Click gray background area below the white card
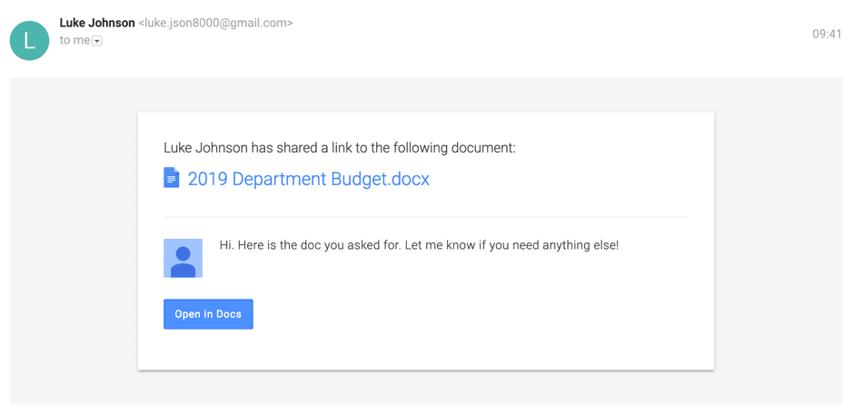853x414 pixels. coord(426,388)
